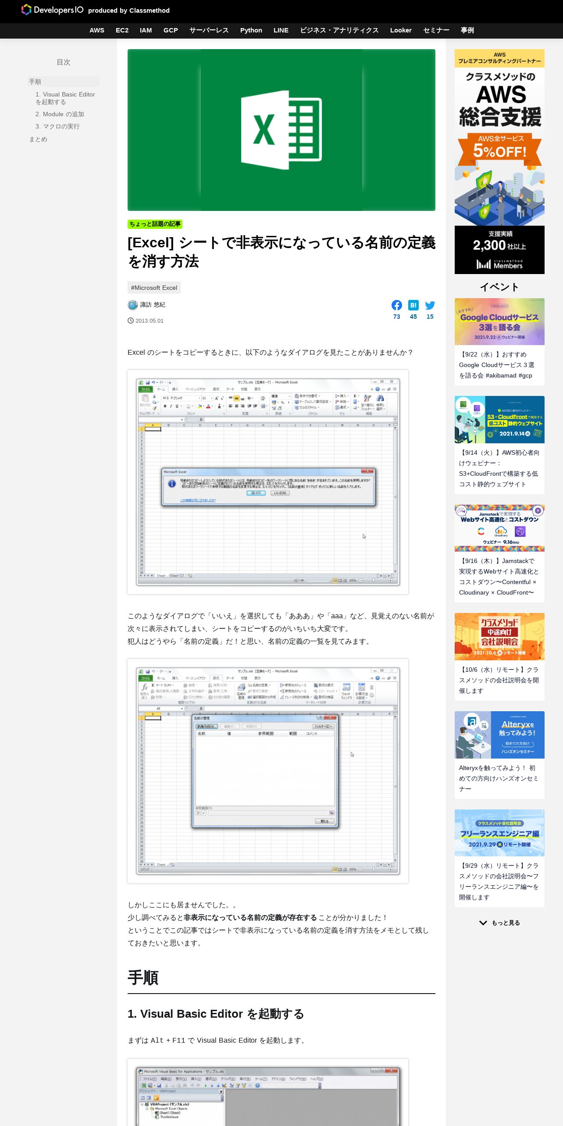Open S3+CloudFront webinar thumbnail

coord(499,420)
